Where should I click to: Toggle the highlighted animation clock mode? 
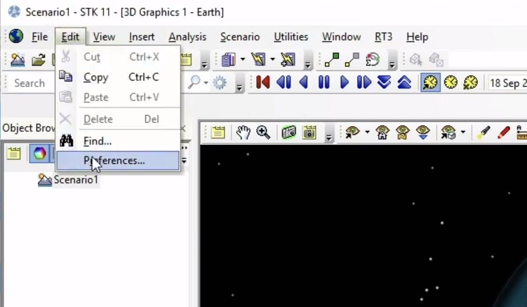tap(430, 82)
